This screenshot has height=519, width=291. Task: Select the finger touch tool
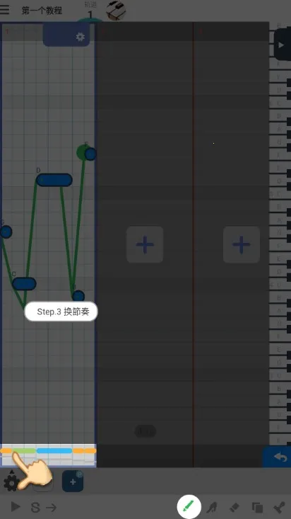(x=211, y=507)
